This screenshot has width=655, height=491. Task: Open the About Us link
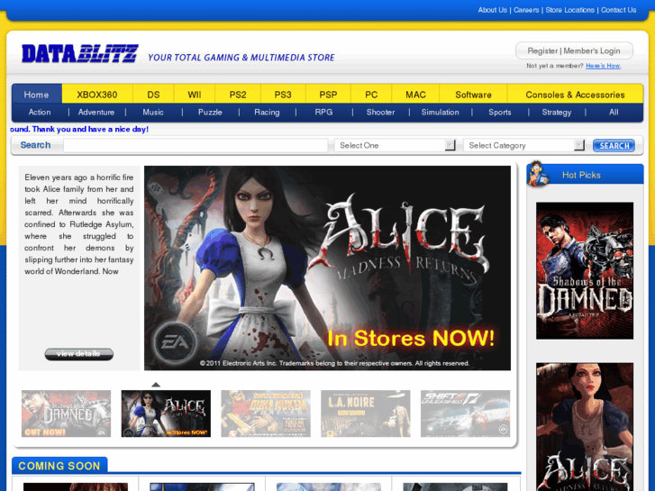[x=492, y=10]
